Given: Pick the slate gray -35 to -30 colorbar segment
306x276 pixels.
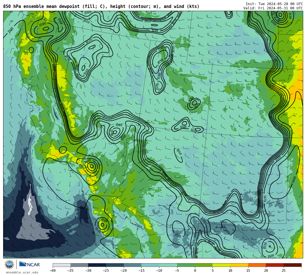Looking at the screenshot, I should pos(79,265).
